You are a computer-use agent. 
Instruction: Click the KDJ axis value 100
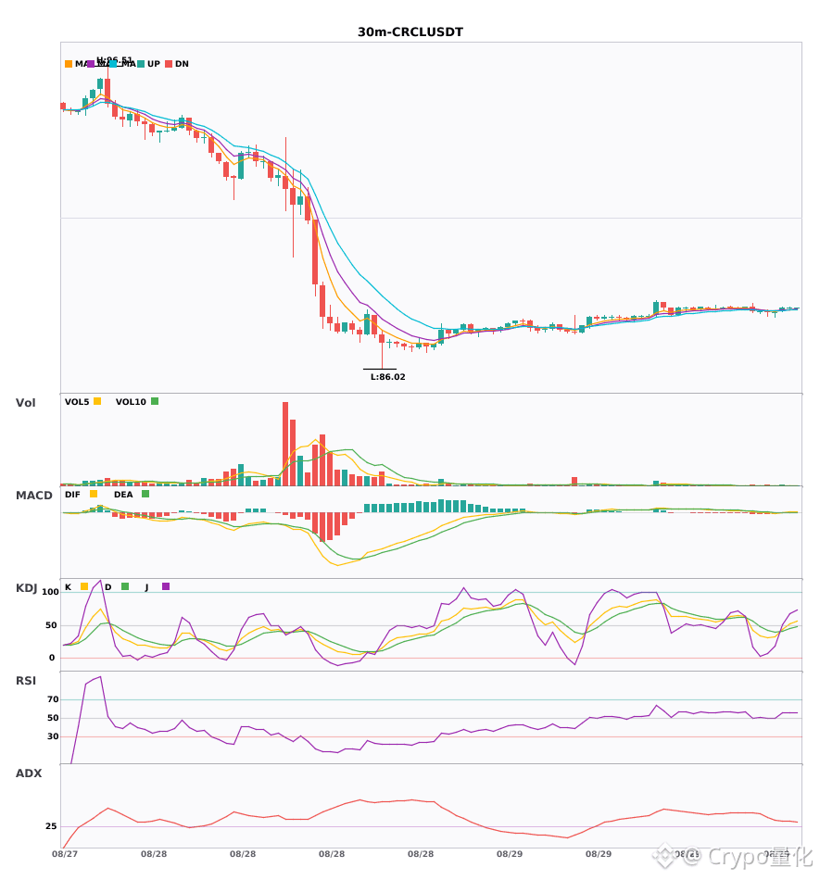50,592
